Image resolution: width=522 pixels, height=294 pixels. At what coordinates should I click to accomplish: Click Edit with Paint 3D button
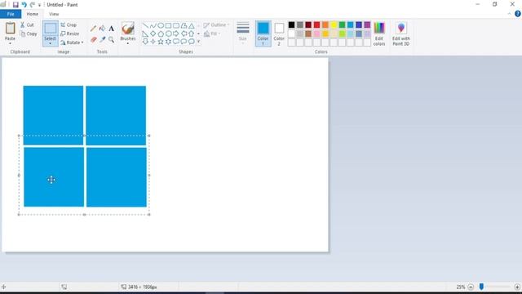point(400,33)
